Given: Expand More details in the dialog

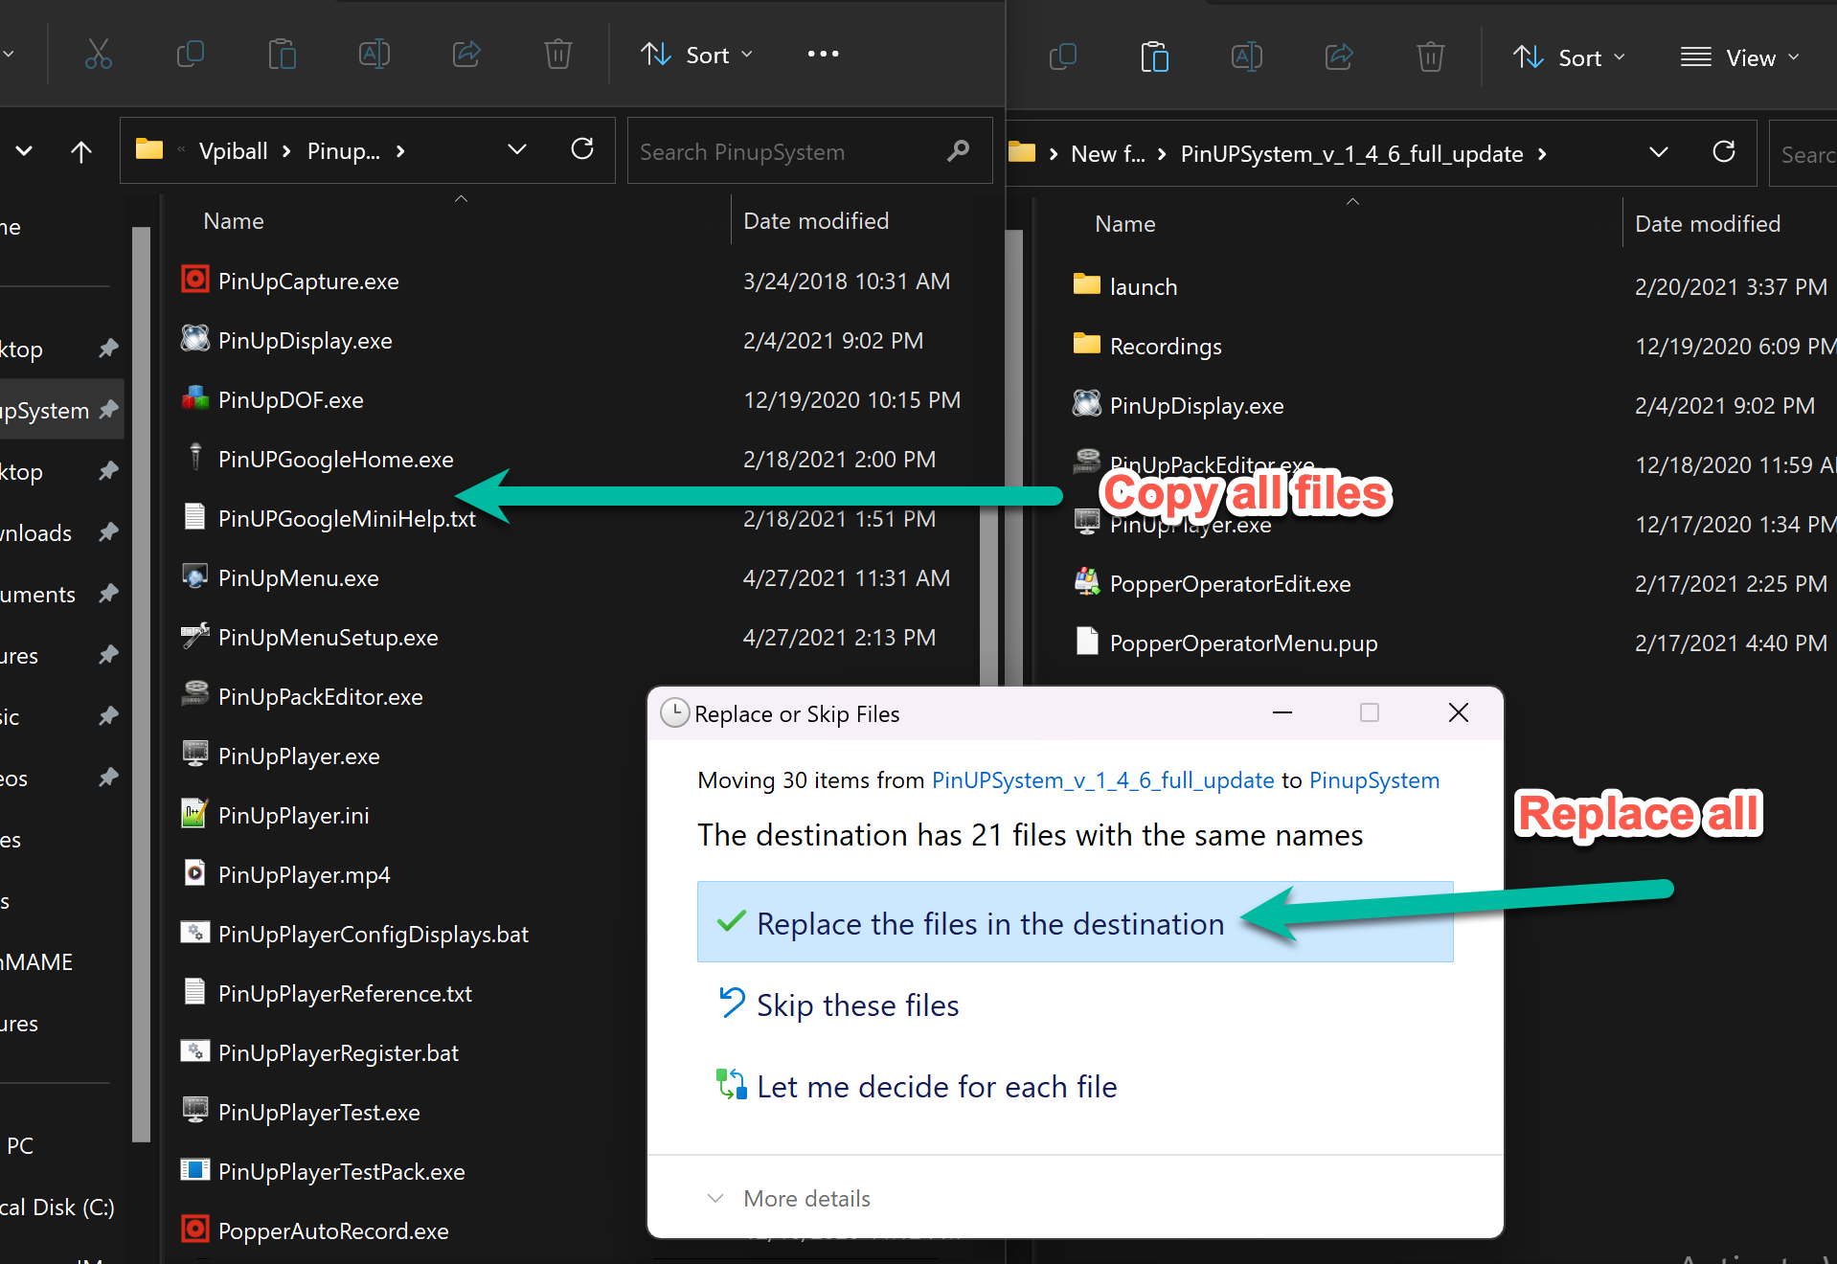Looking at the screenshot, I should (x=806, y=1198).
